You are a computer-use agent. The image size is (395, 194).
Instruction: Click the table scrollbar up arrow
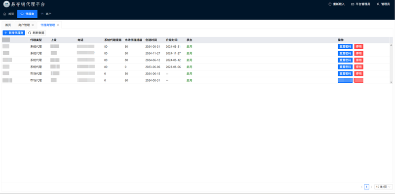(391, 45)
